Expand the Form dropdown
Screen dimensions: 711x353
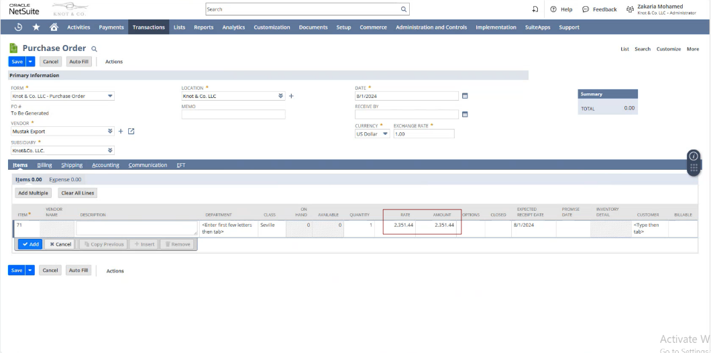[110, 96]
